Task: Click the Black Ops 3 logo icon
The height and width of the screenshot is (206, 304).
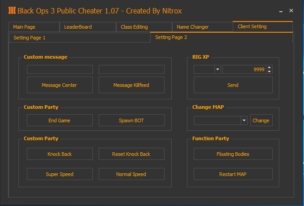Action: click(x=12, y=10)
